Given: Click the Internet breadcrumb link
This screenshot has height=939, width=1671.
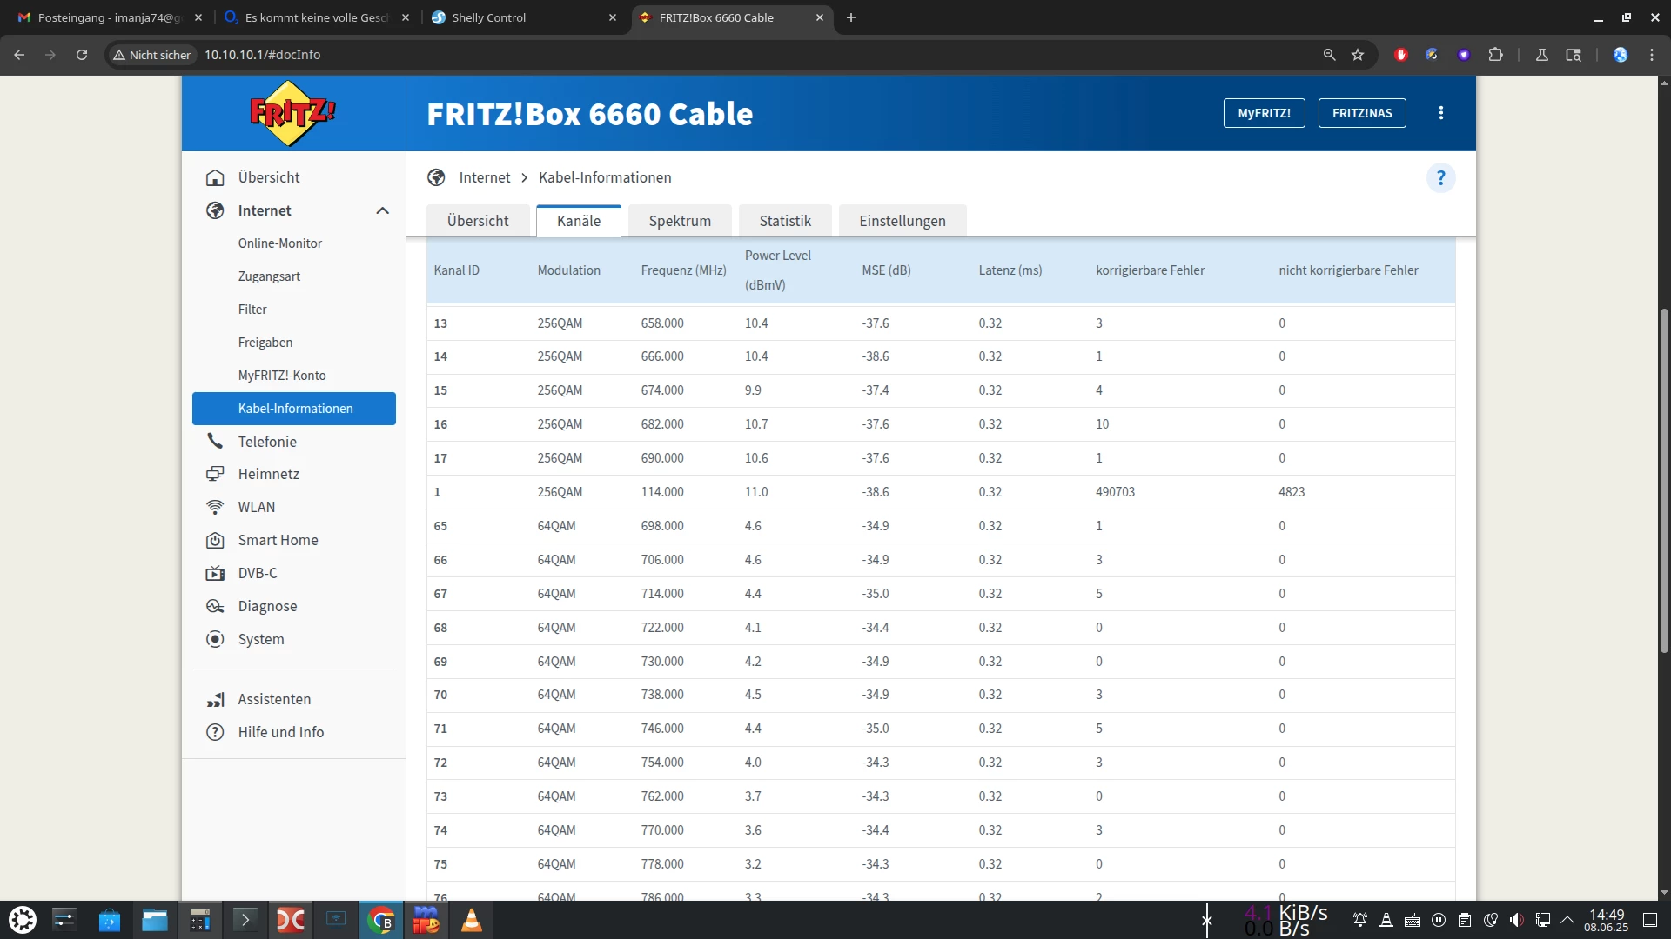Looking at the screenshot, I should point(484,177).
